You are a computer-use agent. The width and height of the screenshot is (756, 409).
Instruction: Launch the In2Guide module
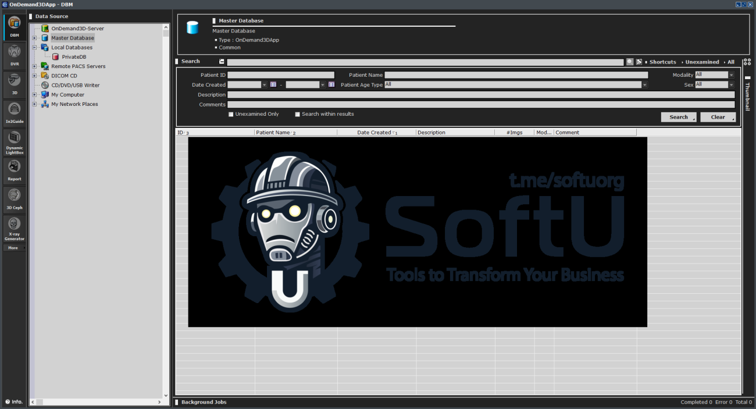pyautogui.click(x=15, y=112)
